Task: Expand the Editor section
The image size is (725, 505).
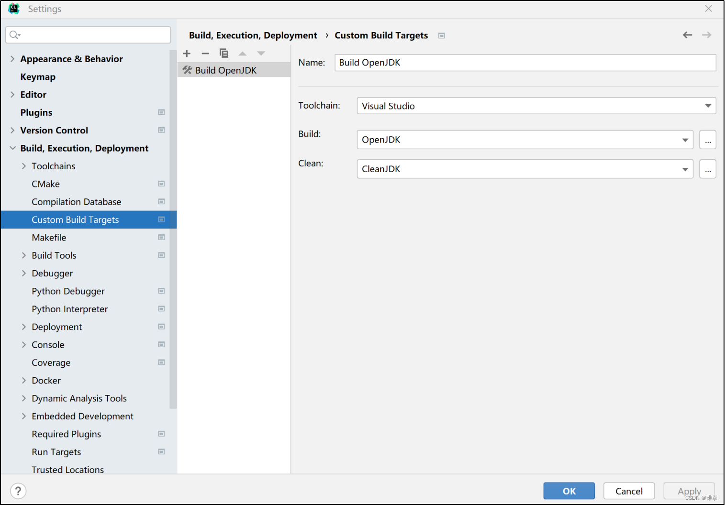Action: 12,95
